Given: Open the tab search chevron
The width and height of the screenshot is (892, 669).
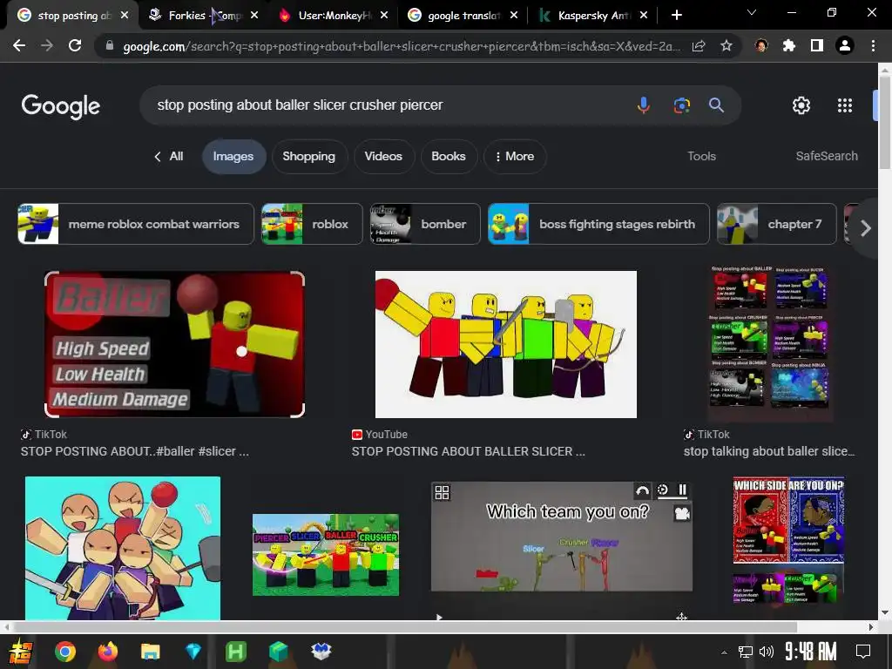Looking at the screenshot, I should point(752,12).
